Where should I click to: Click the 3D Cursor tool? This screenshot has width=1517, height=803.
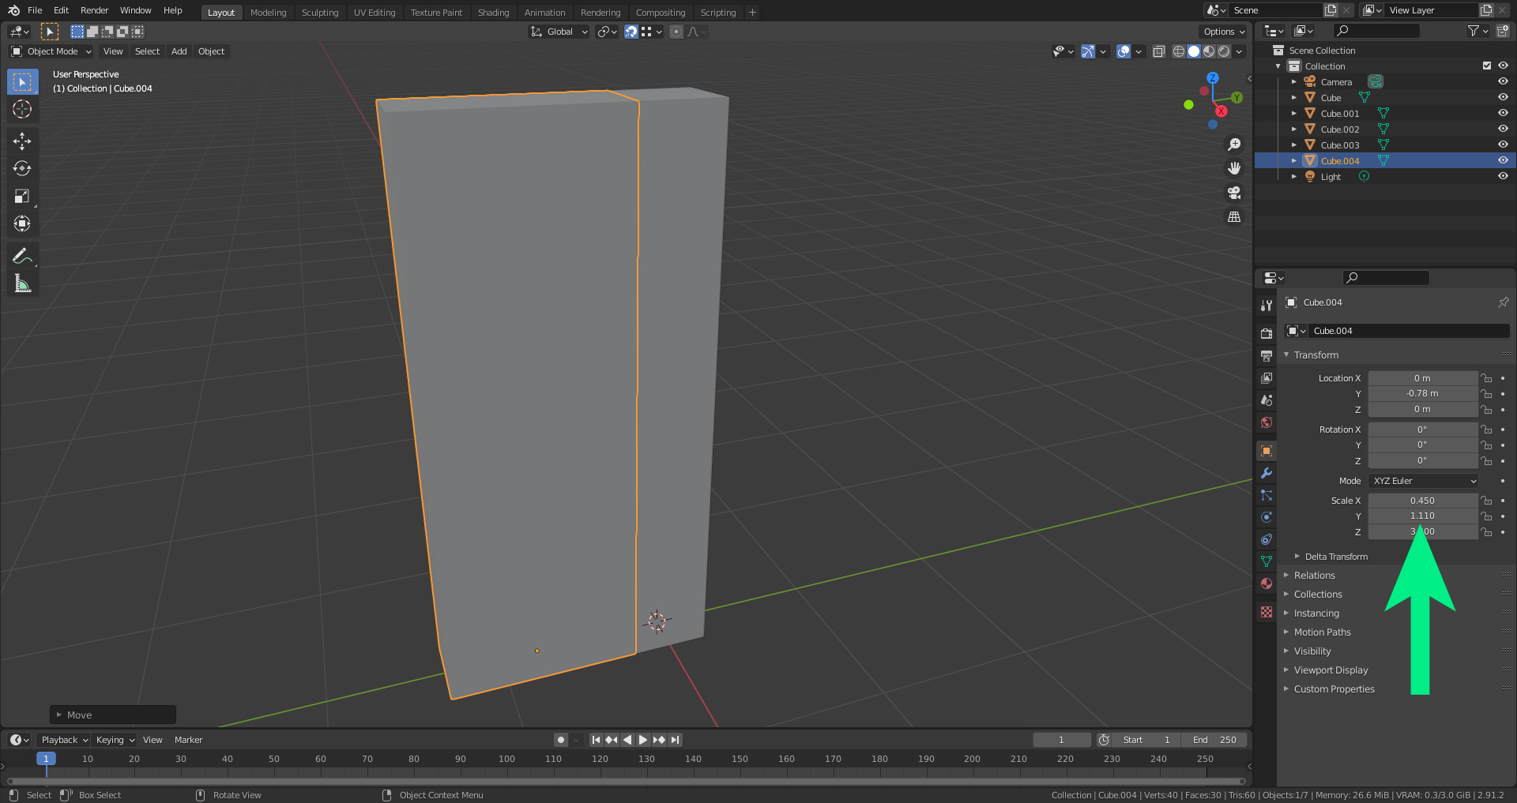click(22, 110)
